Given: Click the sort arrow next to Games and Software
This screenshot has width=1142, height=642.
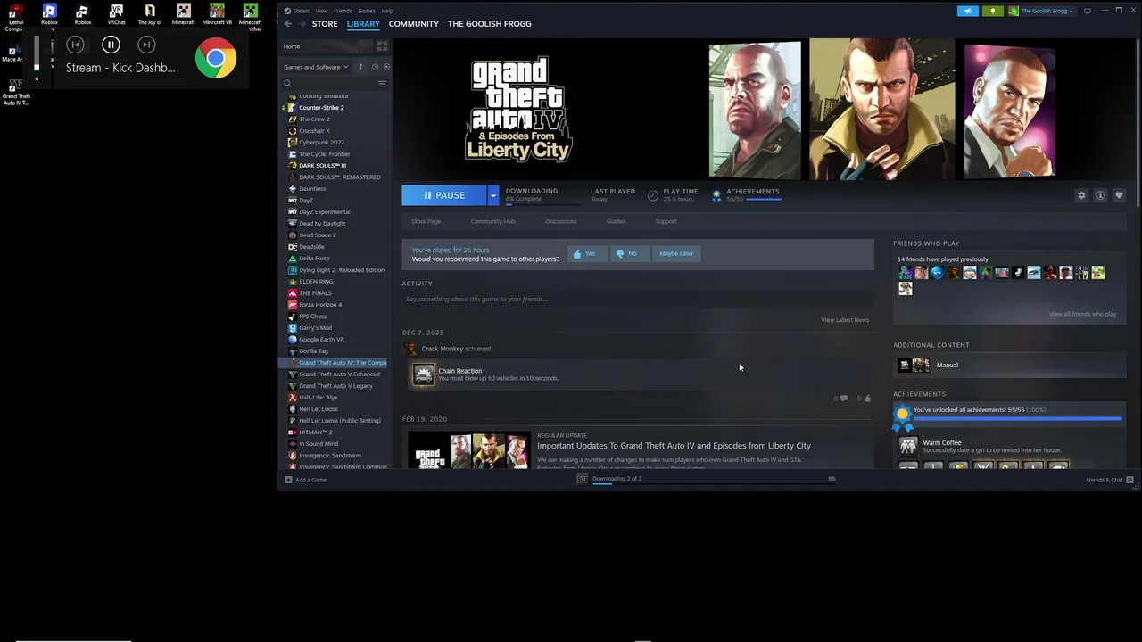Looking at the screenshot, I should pos(360,67).
